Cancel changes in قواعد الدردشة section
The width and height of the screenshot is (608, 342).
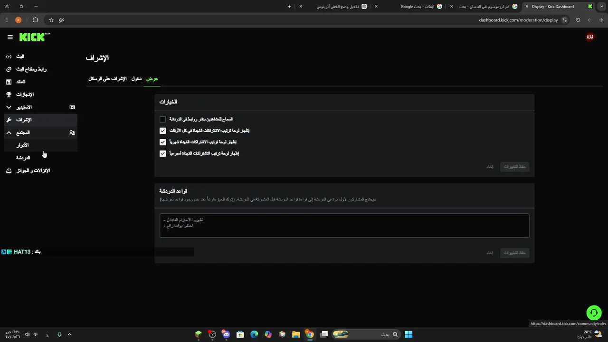coord(490,253)
